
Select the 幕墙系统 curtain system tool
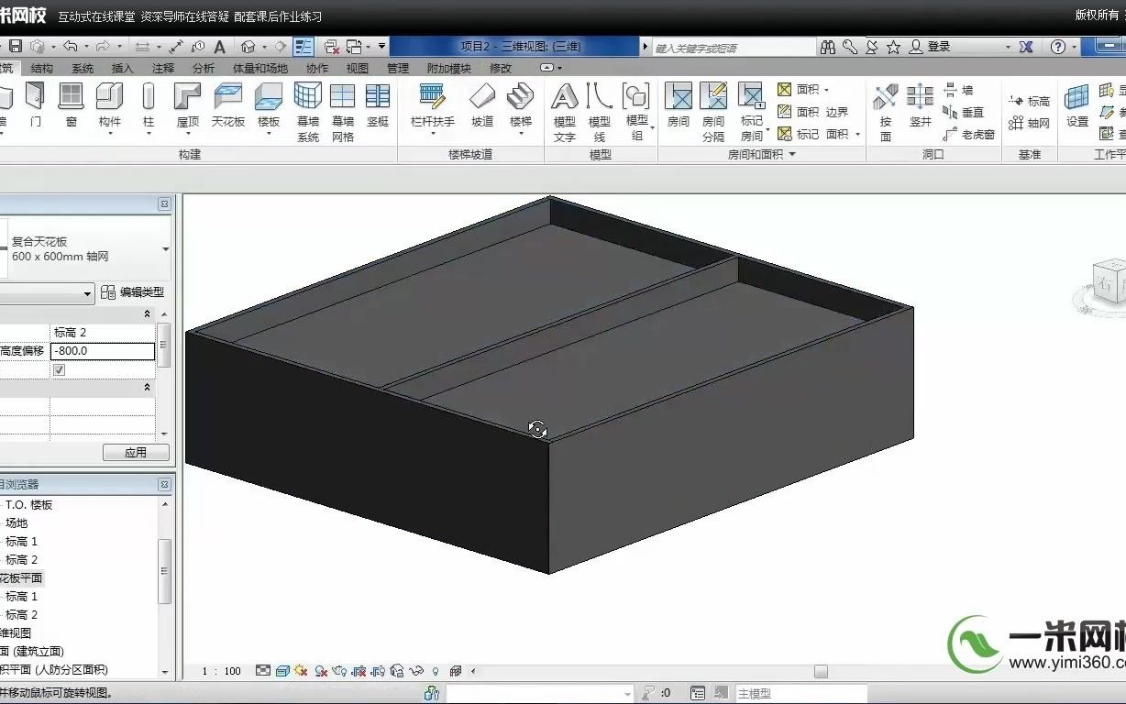pyautogui.click(x=307, y=108)
